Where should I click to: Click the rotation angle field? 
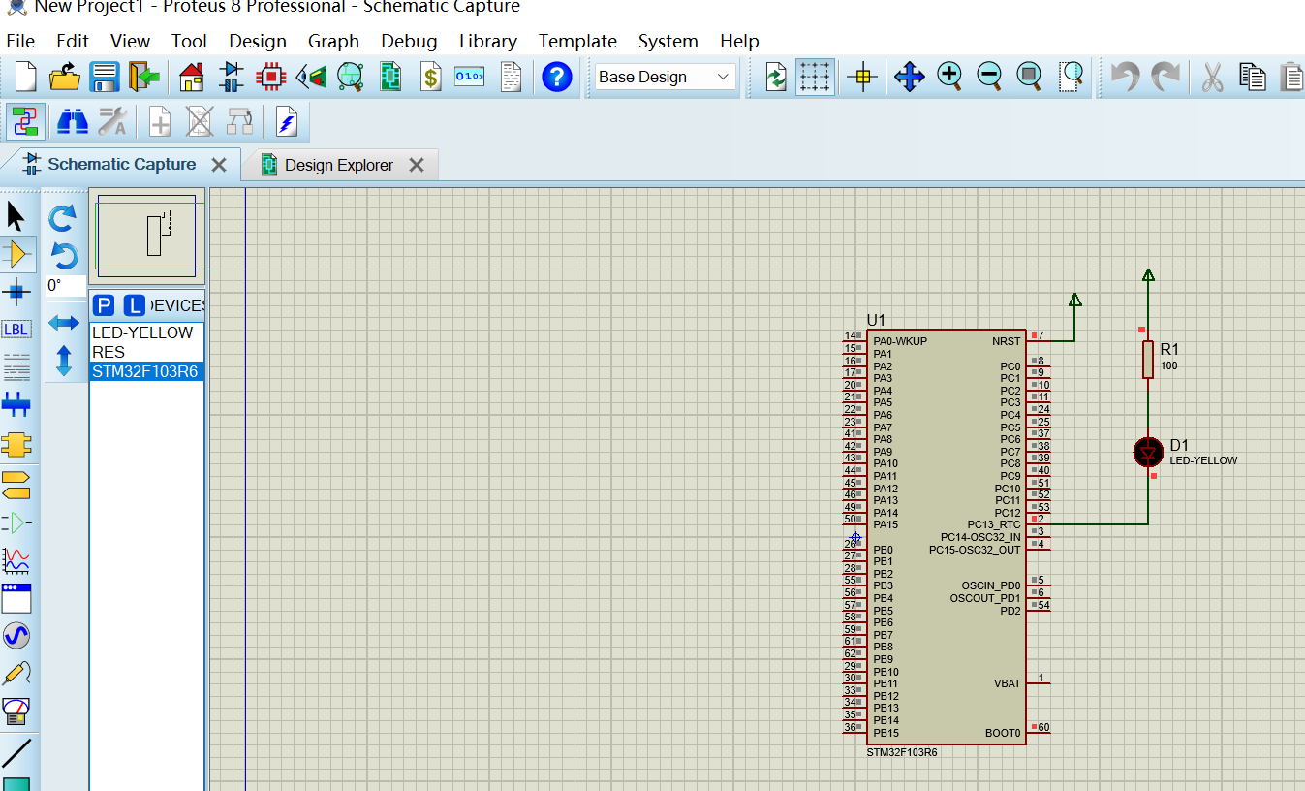pyautogui.click(x=64, y=286)
